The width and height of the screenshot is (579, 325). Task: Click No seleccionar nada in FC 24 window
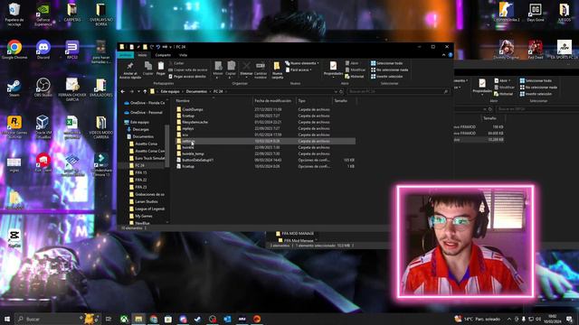389,70
